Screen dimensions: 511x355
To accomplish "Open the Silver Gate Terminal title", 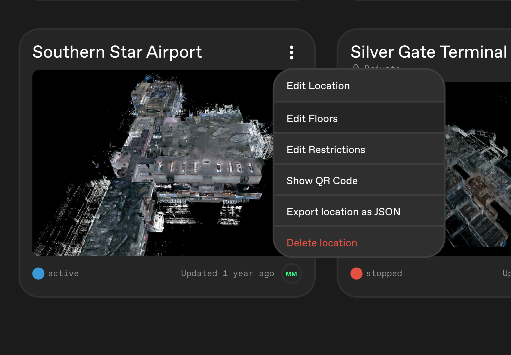I will (429, 52).
